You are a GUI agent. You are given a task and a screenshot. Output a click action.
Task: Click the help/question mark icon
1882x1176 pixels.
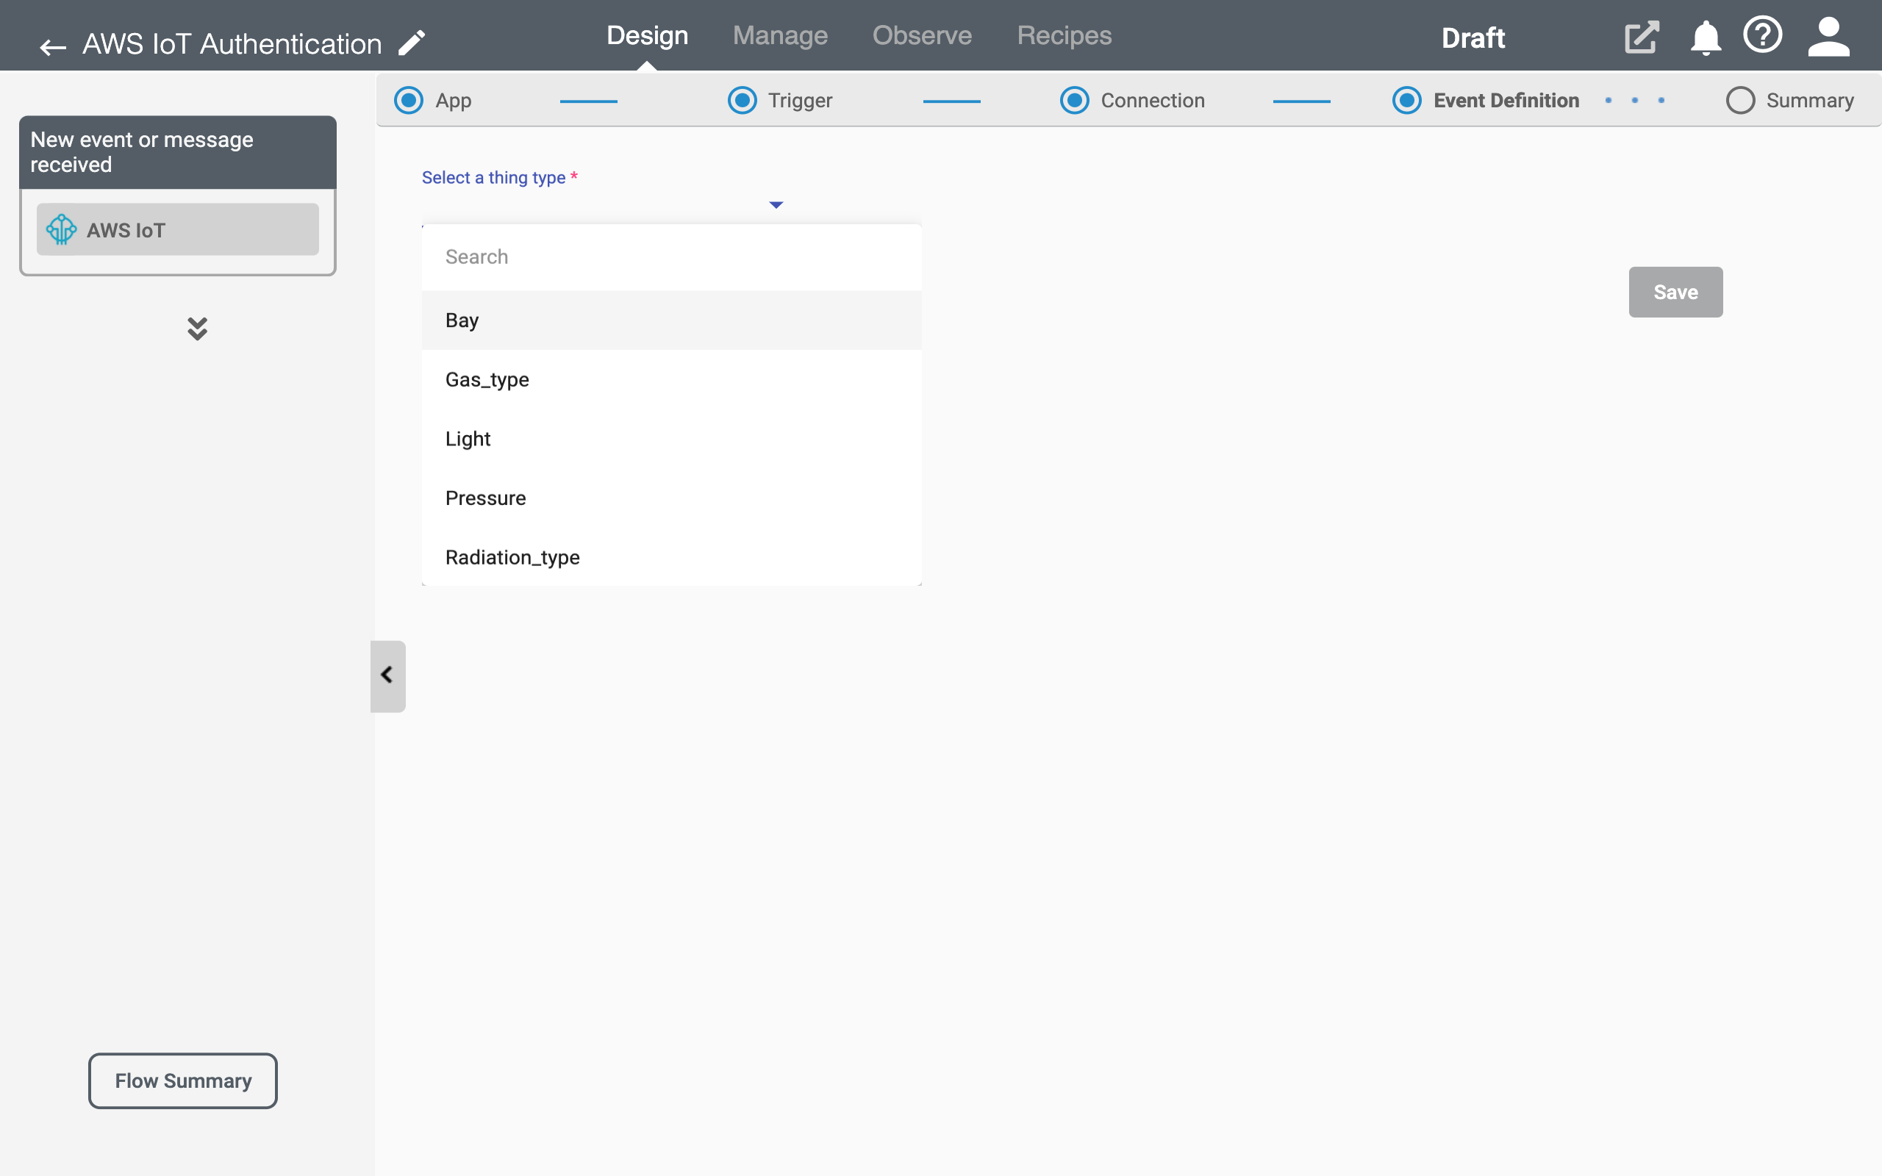(1764, 35)
